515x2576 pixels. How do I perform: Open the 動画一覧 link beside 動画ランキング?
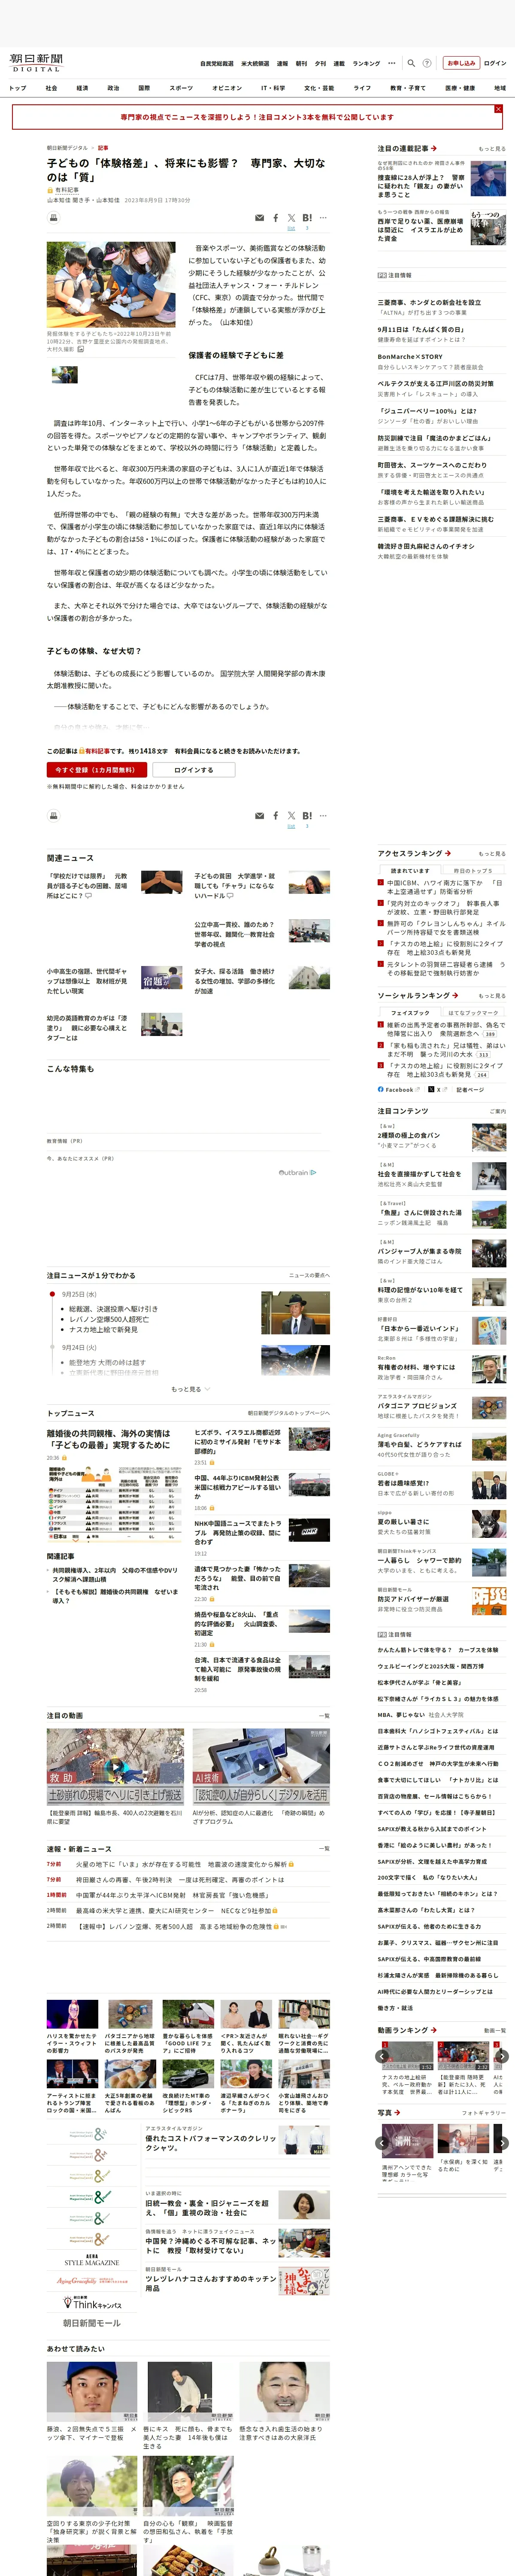tap(494, 2030)
